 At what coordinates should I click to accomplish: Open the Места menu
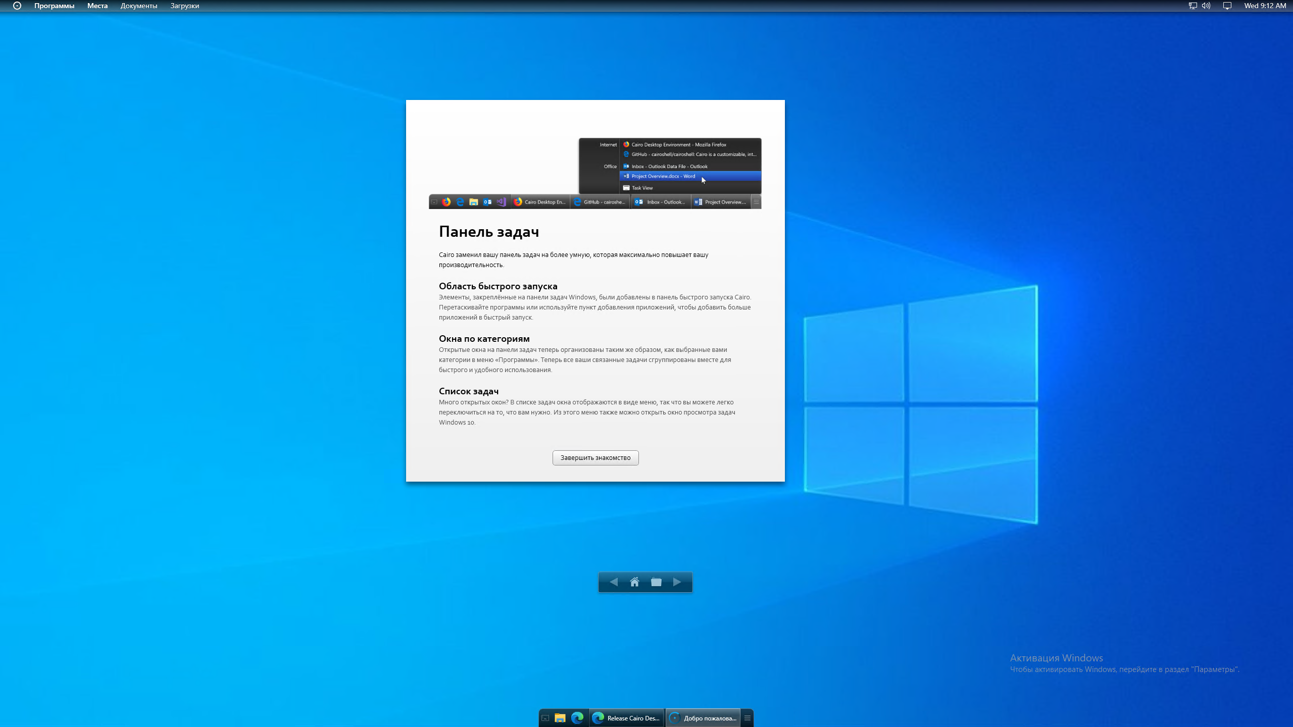97,6
